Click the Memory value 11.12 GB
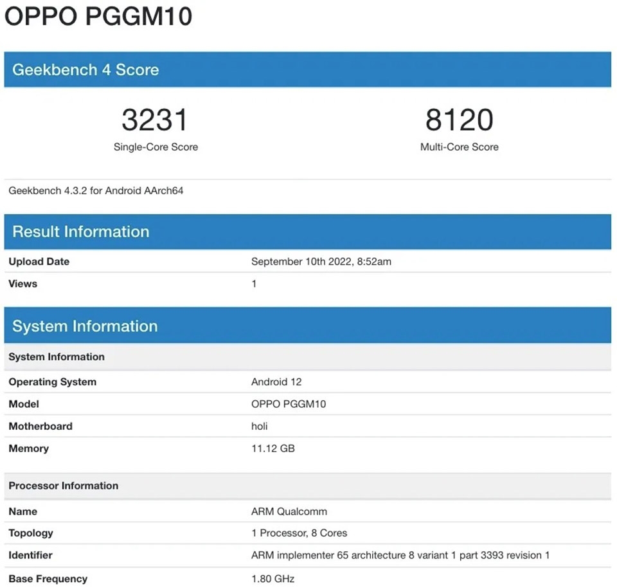This screenshot has width=617, height=588. tap(273, 448)
